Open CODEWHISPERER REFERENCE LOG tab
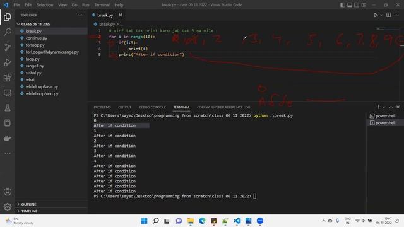This screenshot has width=404, height=227. click(x=223, y=107)
